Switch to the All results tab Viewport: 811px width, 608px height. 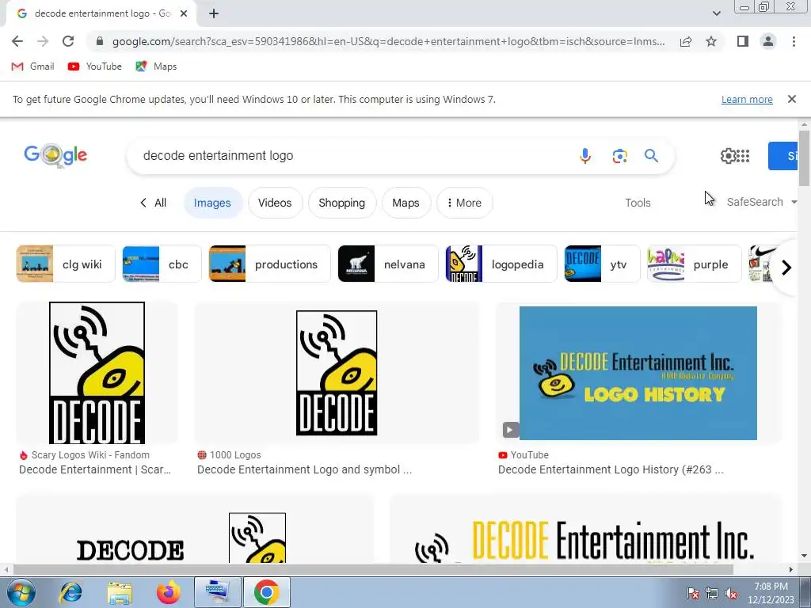pyautogui.click(x=154, y=203)
